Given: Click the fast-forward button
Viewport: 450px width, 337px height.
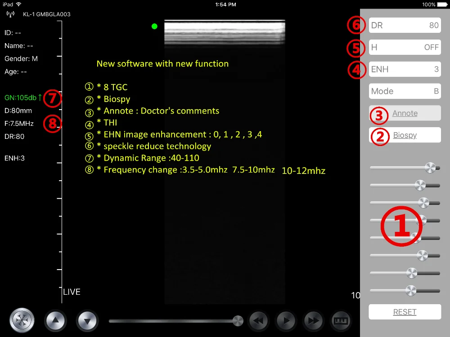Looking at the screenshot, I should (313, 321).
